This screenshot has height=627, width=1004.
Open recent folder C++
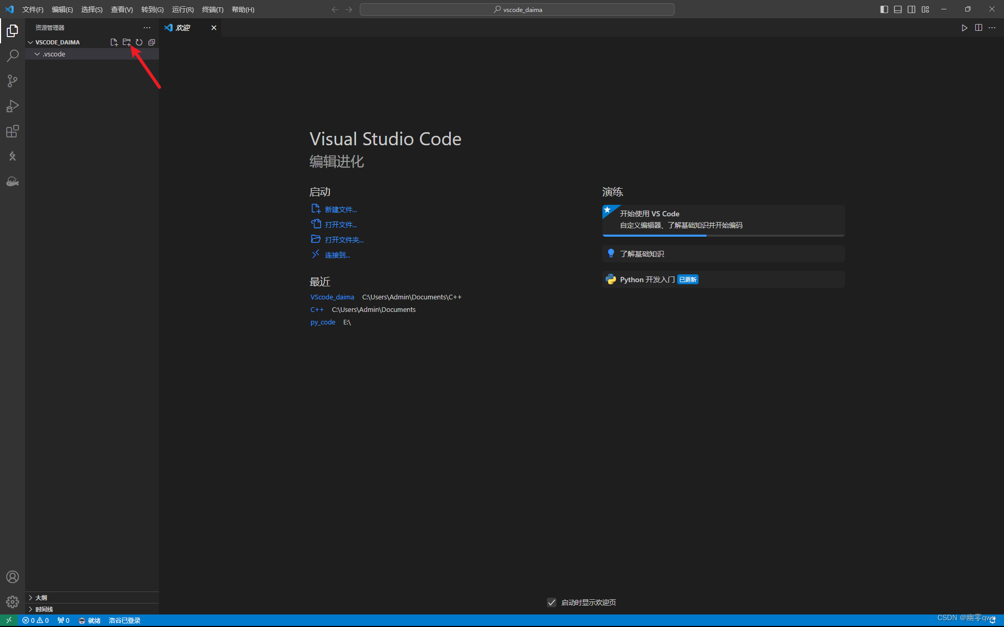317,310
